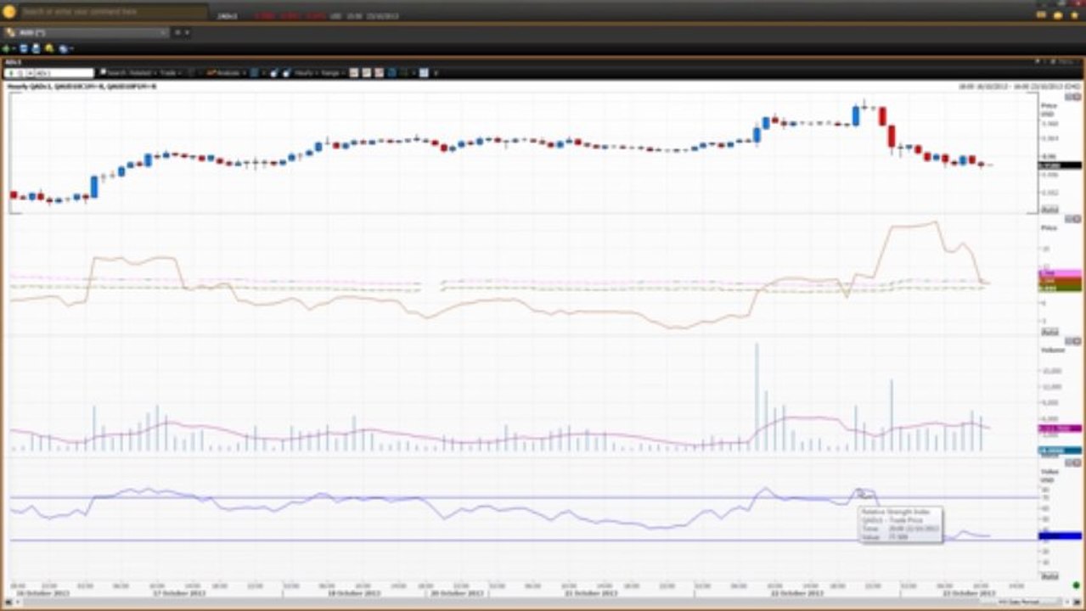
Task: Click the blue chart-type icon after Analysis
Action: tap(254, 73)
